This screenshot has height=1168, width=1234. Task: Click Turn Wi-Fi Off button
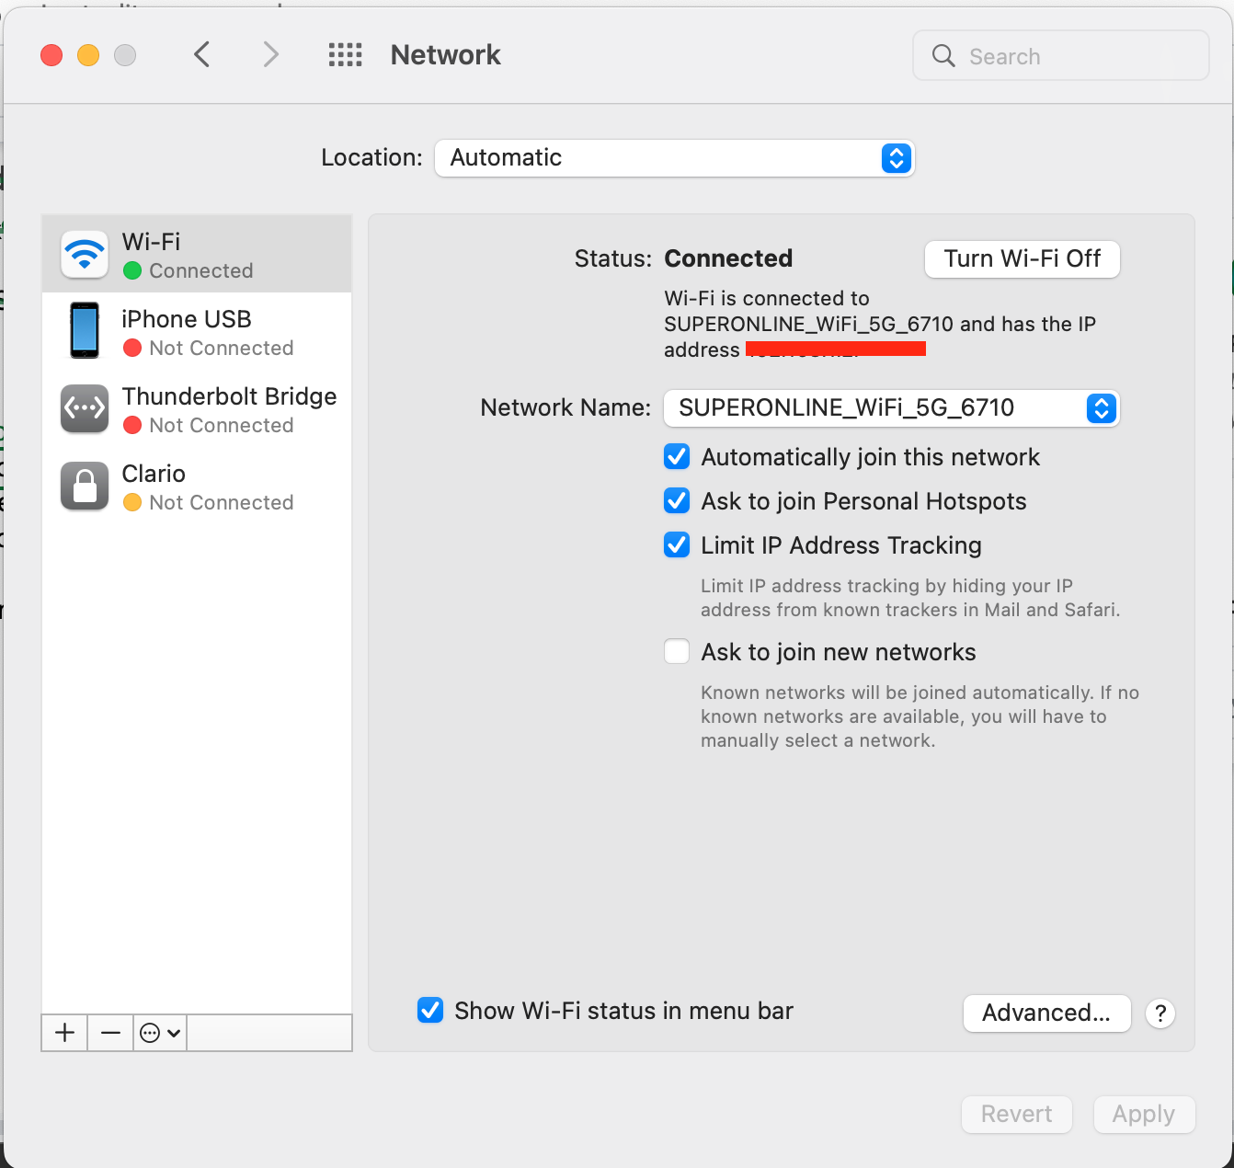pyautogui.click(x=1023, y=259)
